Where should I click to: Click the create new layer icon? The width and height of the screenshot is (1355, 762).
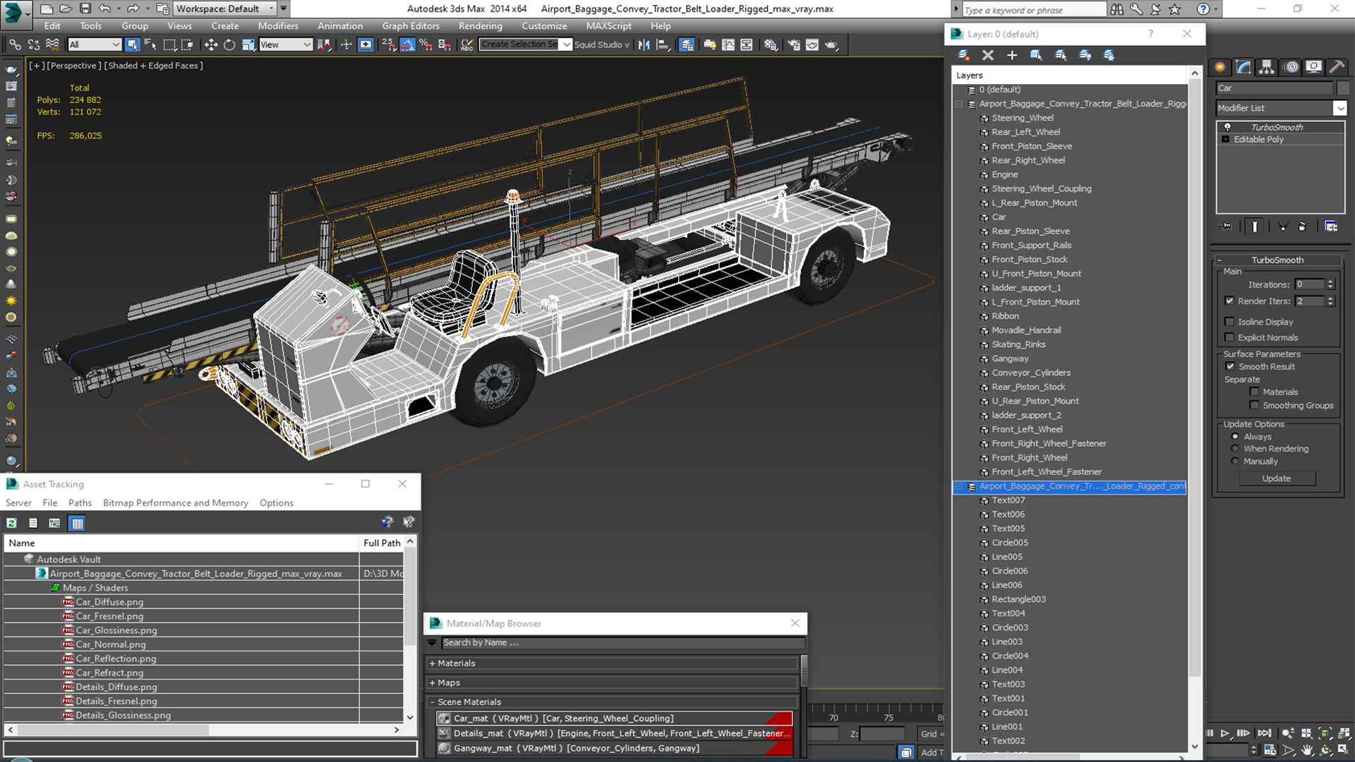(x=963, y=55)
